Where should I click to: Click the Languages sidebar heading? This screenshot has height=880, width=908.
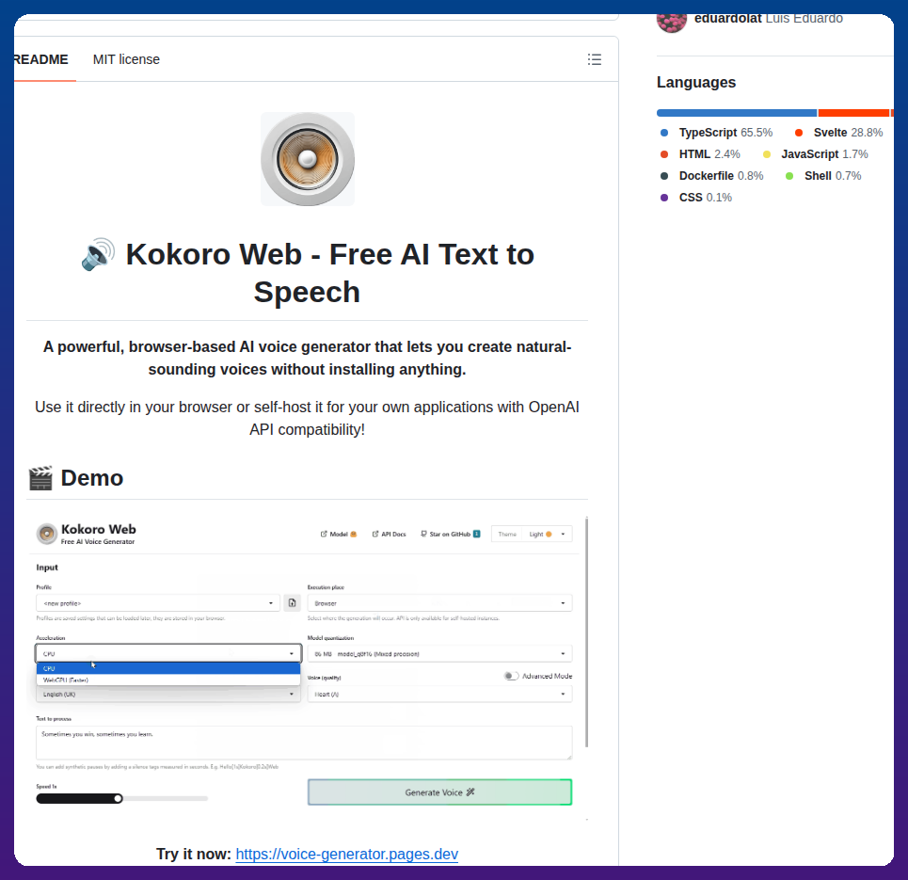pos(696,82)
